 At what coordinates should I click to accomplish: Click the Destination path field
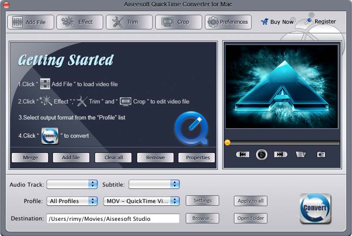click(x=113, y=219)
